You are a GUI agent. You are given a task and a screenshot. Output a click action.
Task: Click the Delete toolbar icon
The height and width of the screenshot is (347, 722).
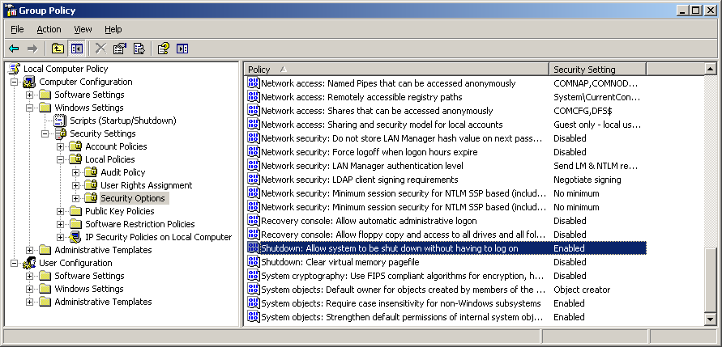pyautogui.click(x=100, y=49)
